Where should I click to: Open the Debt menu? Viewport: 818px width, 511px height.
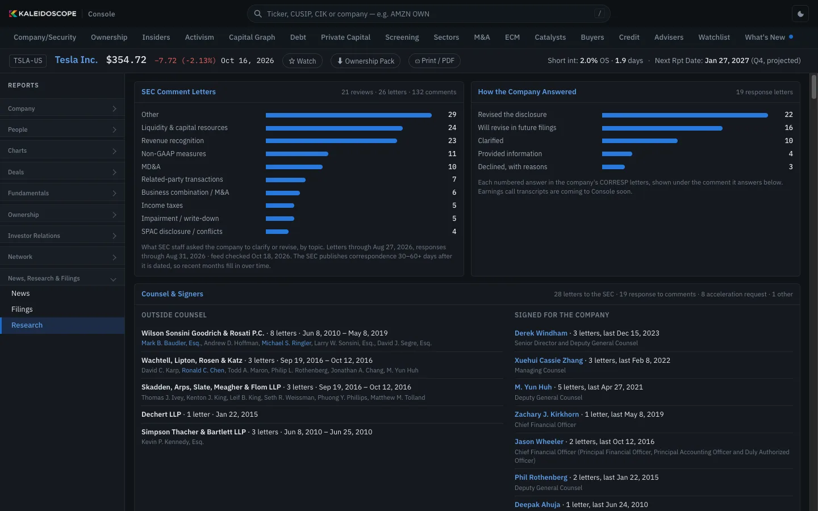[298, 37]
